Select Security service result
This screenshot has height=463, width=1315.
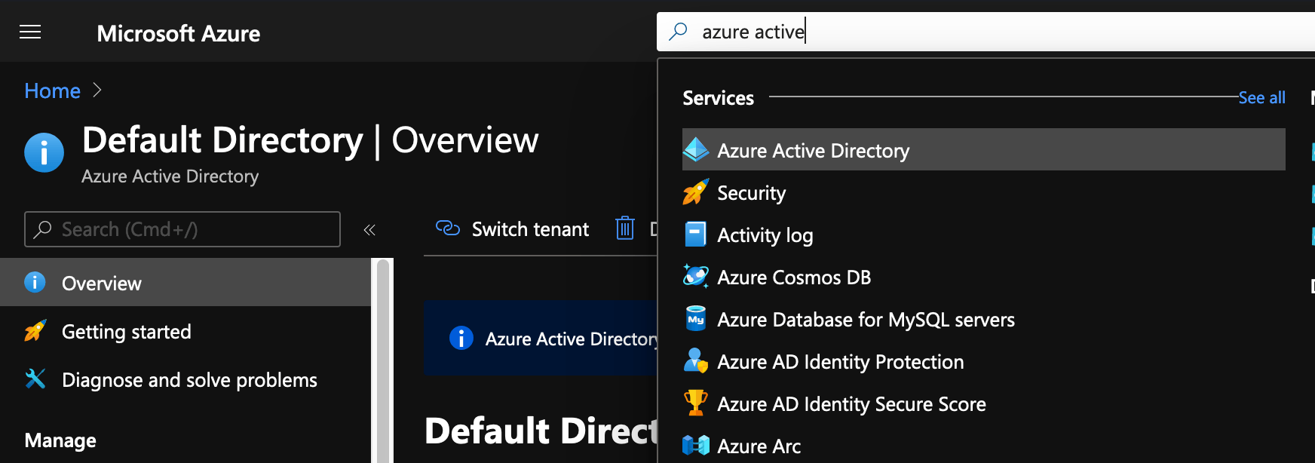click(983, 192)
